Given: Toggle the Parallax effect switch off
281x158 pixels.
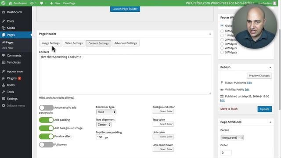Looking at the screenshot, I should [x=46, y=136].
